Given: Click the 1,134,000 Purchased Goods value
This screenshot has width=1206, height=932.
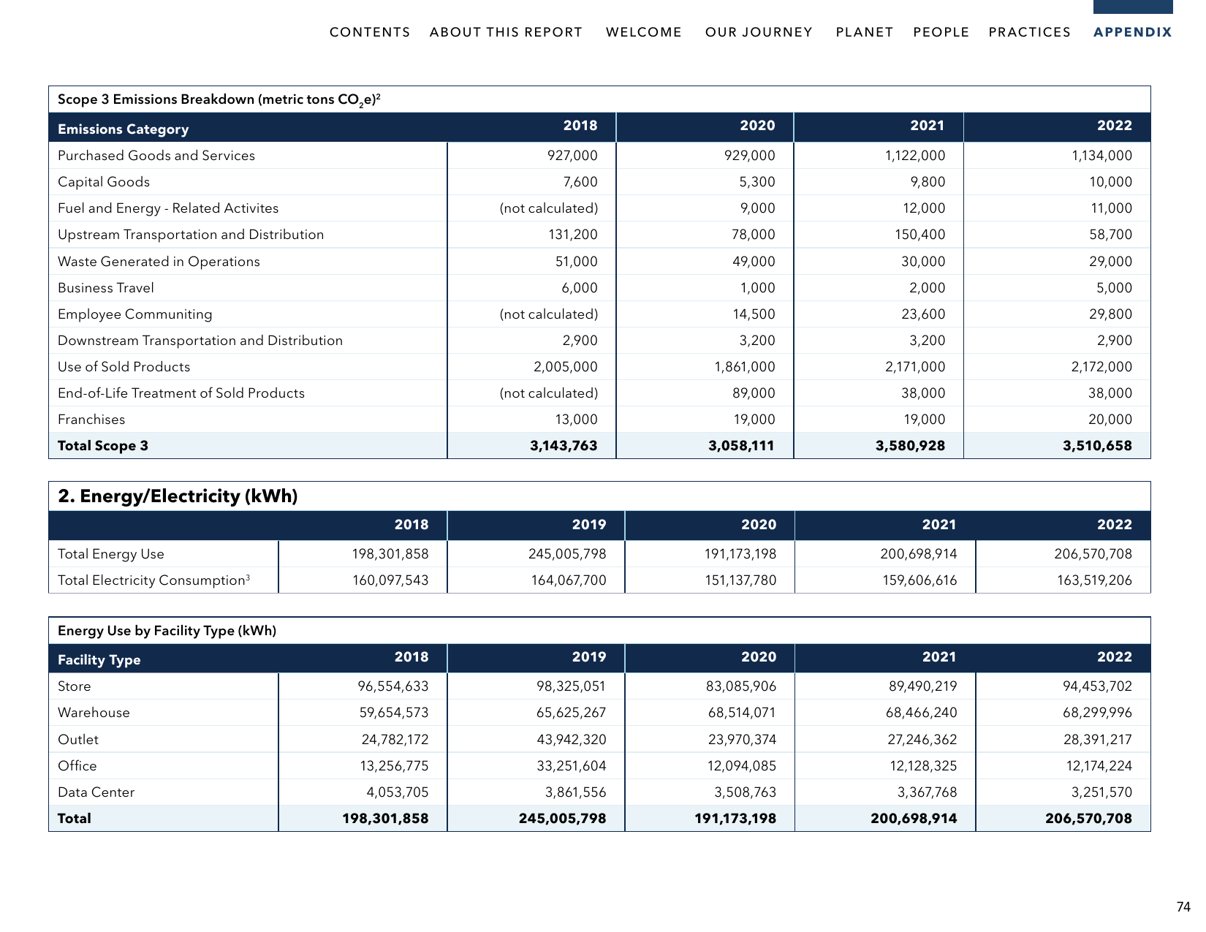Looking at the screenshot, I should (x=1101, y=156).
